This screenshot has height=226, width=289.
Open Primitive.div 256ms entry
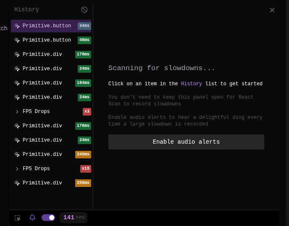coord(51,183)
